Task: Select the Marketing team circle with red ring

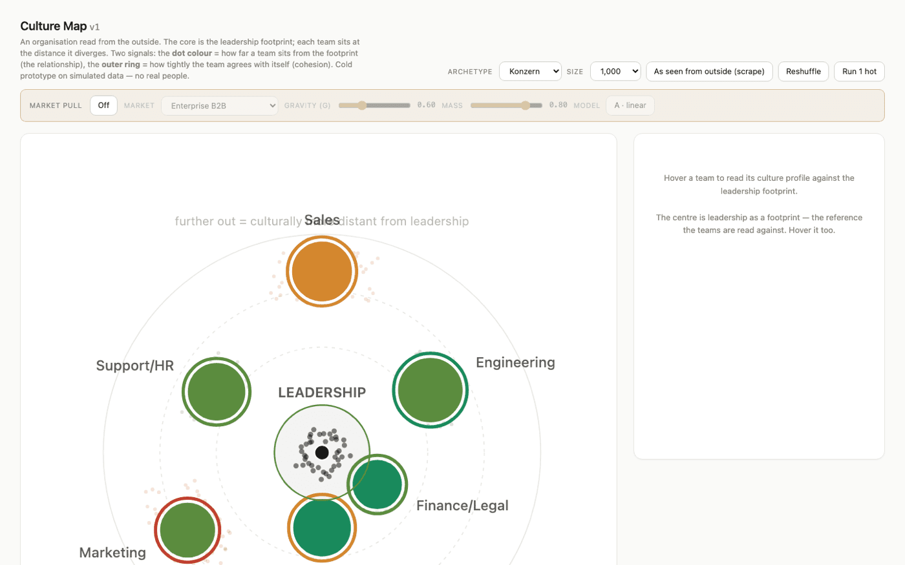Action: (187, 531)
